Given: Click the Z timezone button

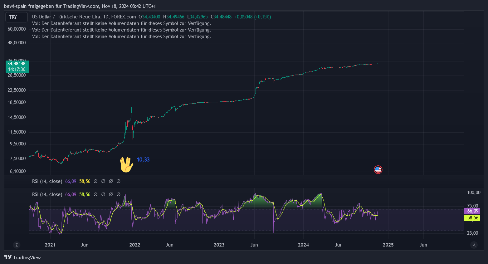Looking at the screenshot, I should coord(17,245).
